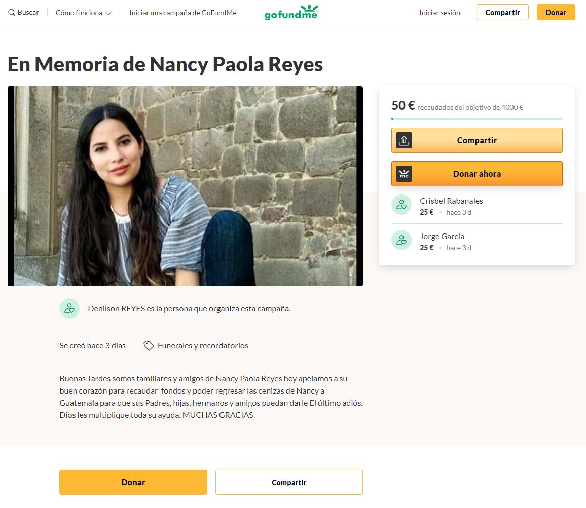586x508 pixels.
Task: Click the category tag icon
Action: coord(149,346)
